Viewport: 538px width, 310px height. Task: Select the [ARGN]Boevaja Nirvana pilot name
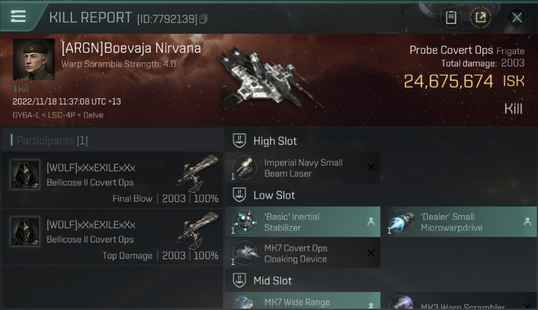tap(131, 48)
